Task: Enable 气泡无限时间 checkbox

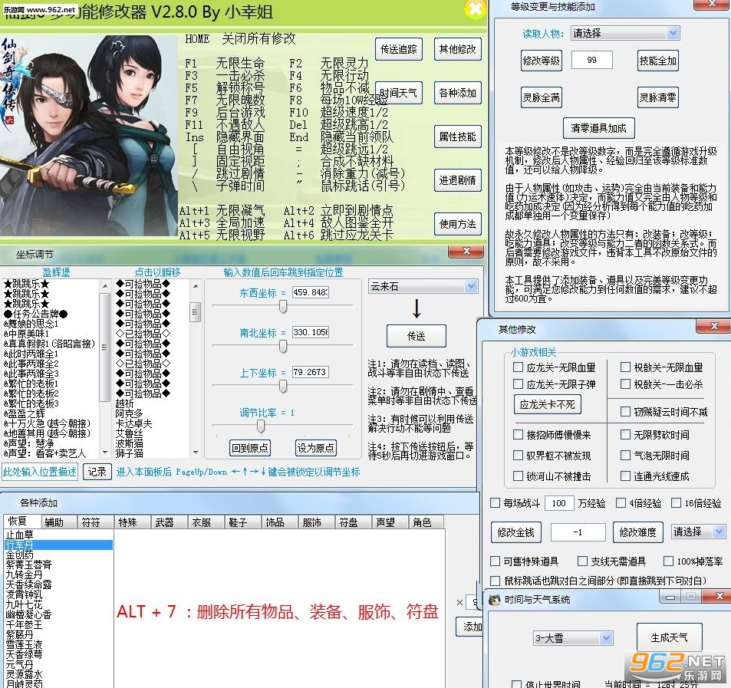Action: [625, 455]
